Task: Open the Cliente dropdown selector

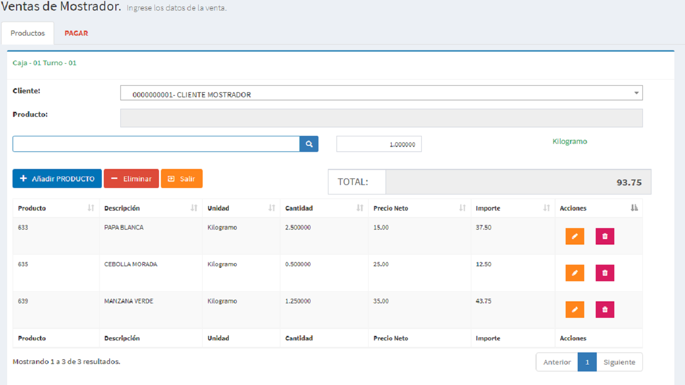Action: (x=381, y=93)
